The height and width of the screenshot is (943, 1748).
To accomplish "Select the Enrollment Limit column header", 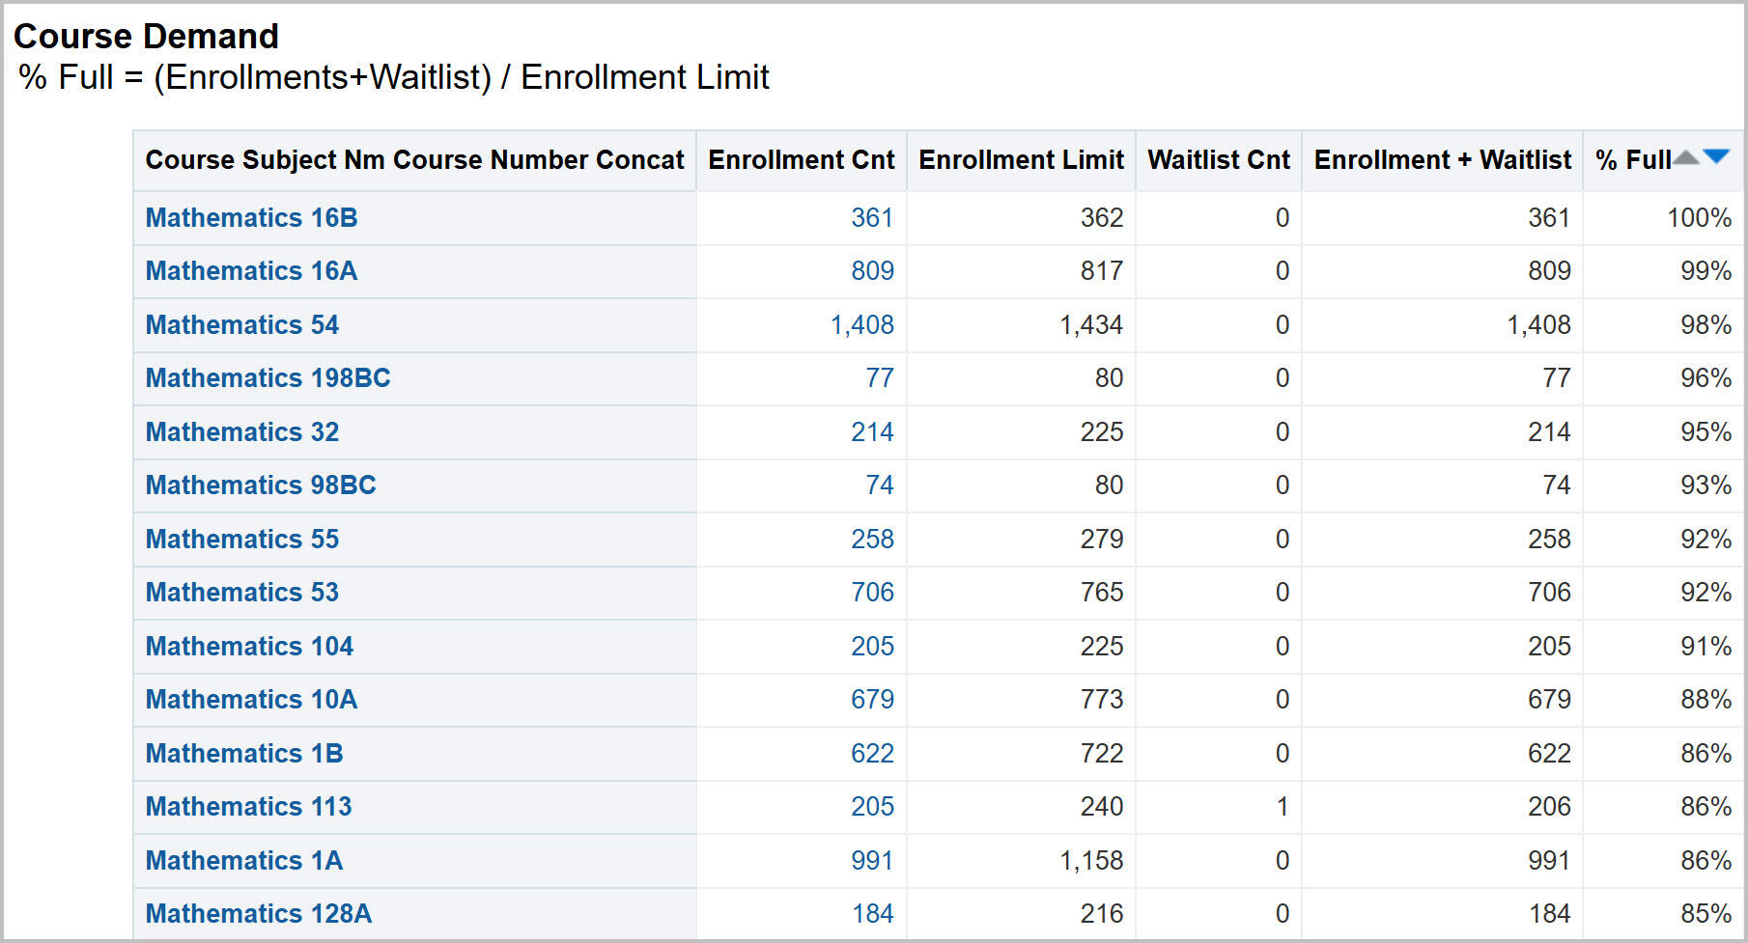I will pyautogui.click(x=1021, y=159).
